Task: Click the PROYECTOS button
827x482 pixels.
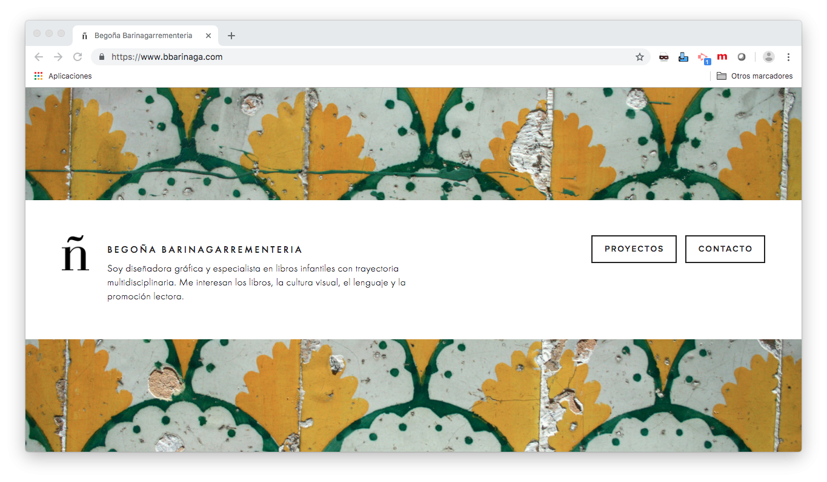Action: click(x=634, y=249)
